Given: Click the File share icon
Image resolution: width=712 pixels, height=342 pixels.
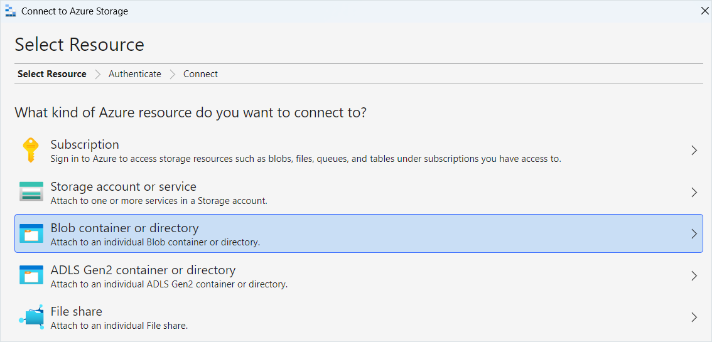Looking at the screenshot, I should click(x=31, y=317).
